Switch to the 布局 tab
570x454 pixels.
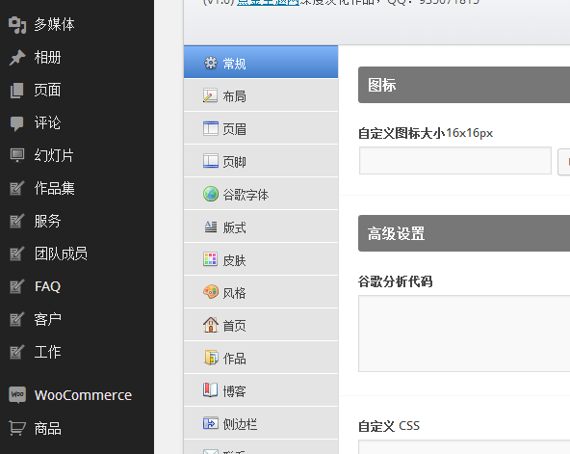[x=261, y=95]
